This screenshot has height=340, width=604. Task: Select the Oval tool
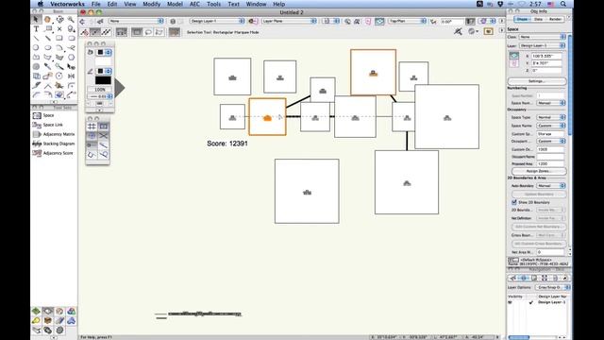pos(48,48)
